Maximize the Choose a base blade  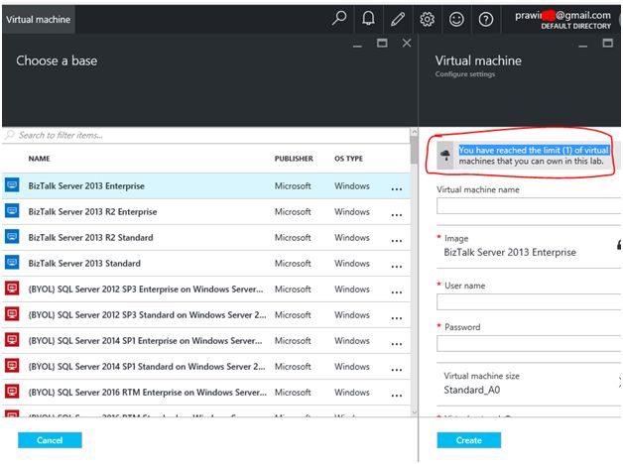[382, 43]
